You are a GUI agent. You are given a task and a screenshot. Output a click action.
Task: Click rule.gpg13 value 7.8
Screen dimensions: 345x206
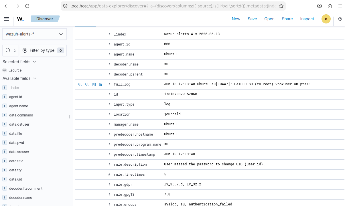(x=167, y=194)
